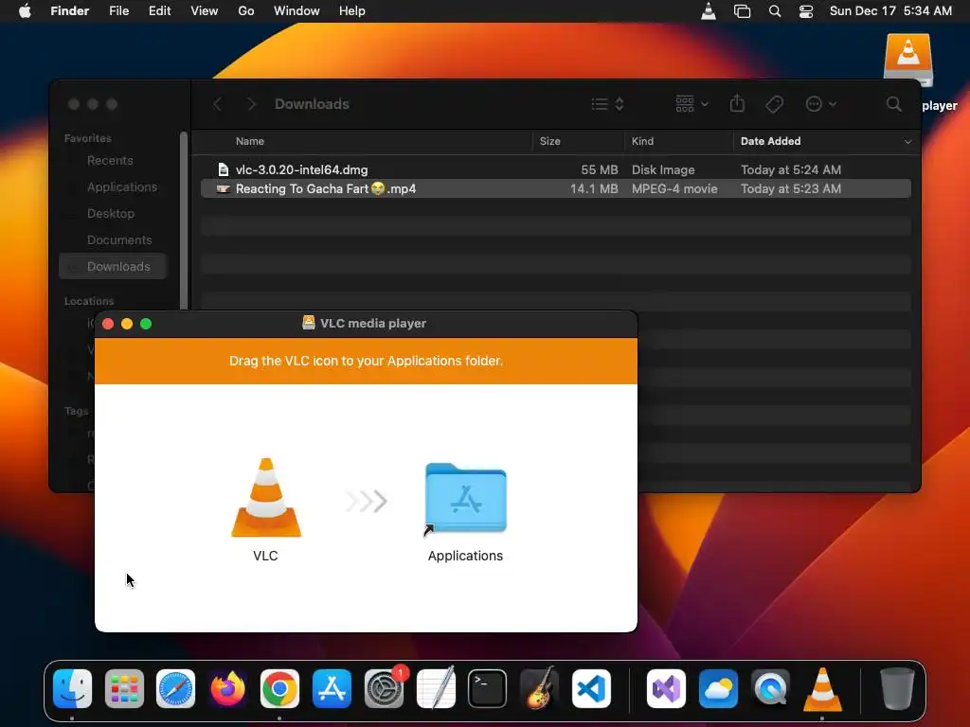This screenshot has width=970, height=727.
Task: Launch Firefox from the Dock
Action: (x=227, y=688)
